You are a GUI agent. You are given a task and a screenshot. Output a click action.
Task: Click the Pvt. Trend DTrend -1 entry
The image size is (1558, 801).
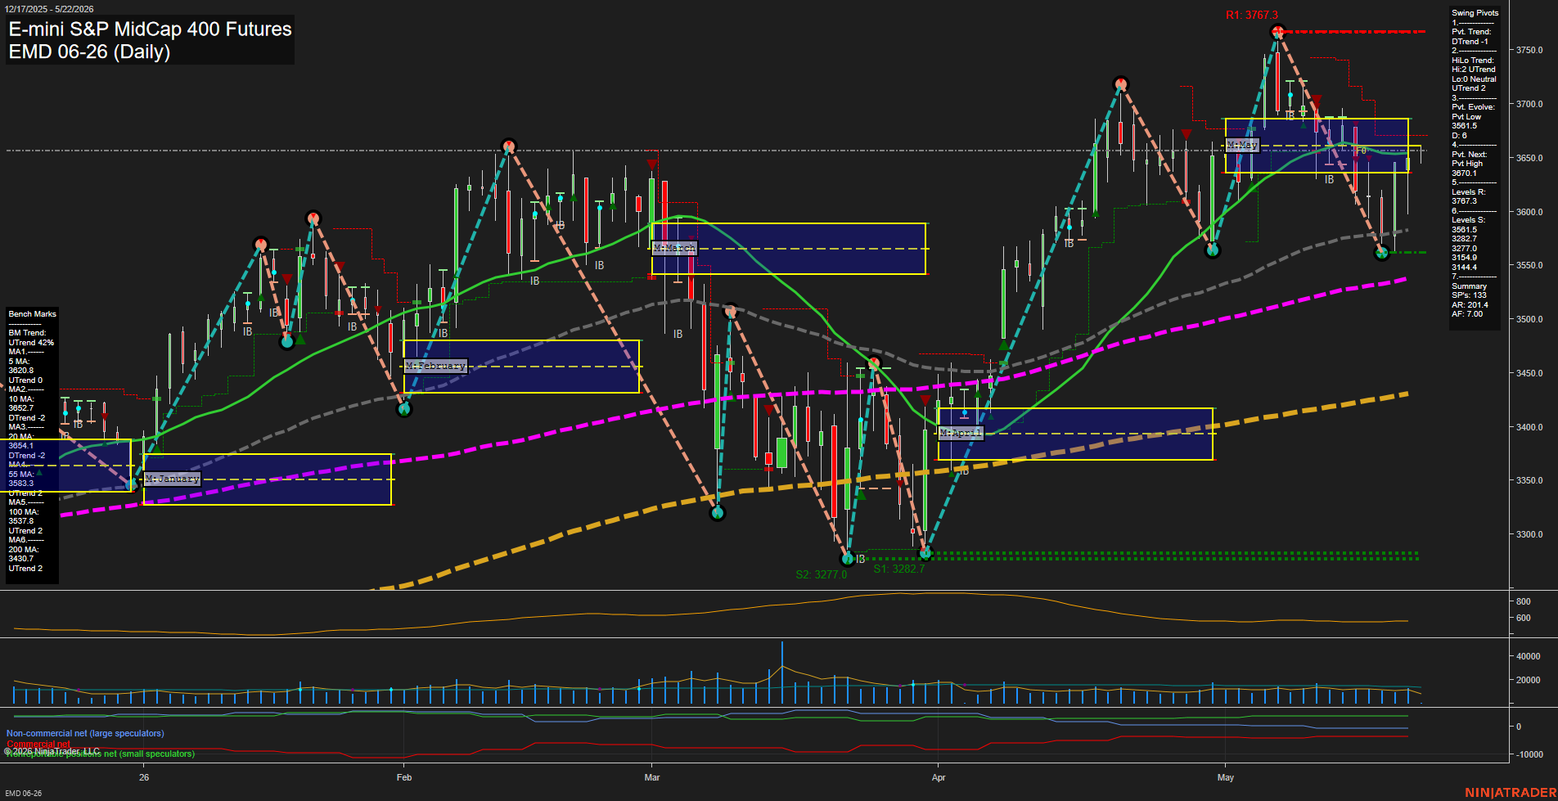coord(1471,37)
